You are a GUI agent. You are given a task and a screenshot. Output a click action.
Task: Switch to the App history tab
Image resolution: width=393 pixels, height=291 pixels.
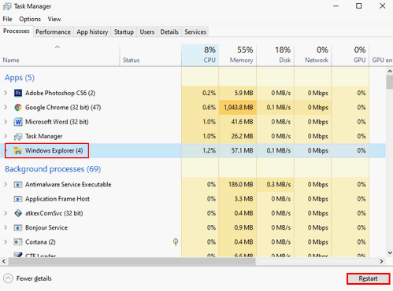tap(92, 32)
